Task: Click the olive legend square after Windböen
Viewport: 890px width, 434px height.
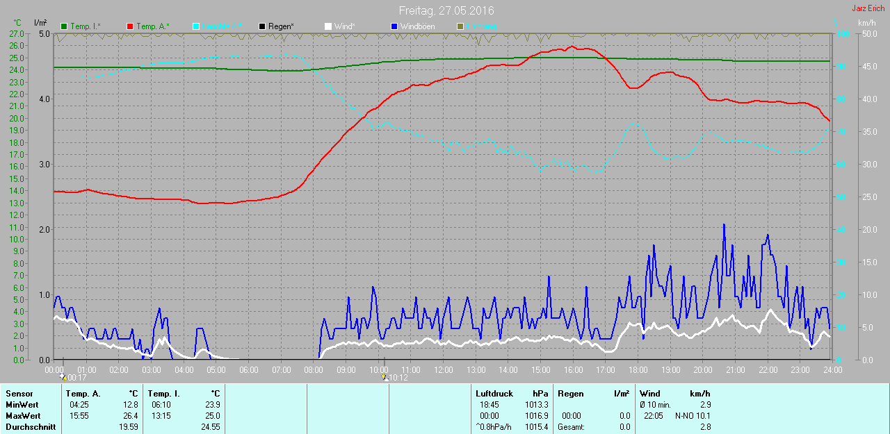Action: (x=460, y=26)
